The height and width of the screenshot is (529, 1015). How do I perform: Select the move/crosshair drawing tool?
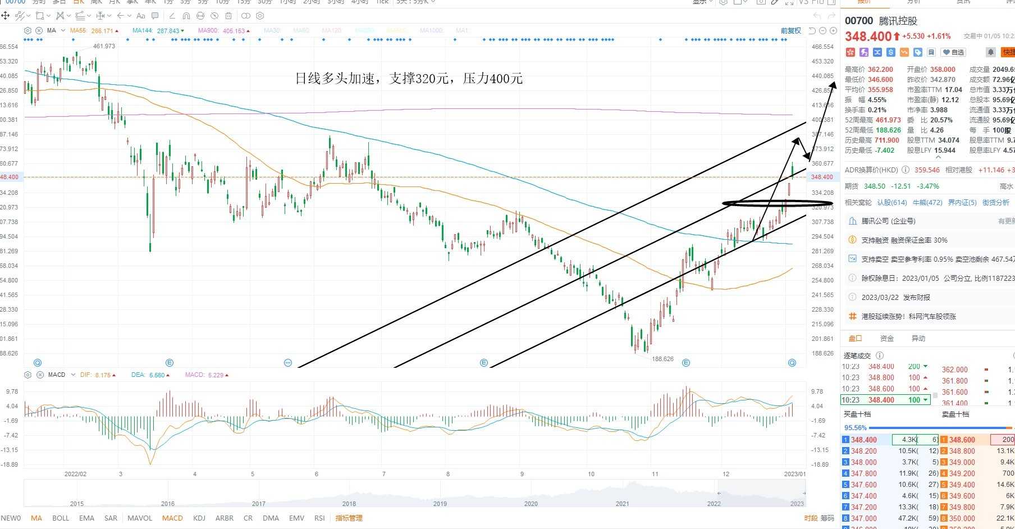click(6, 16)
